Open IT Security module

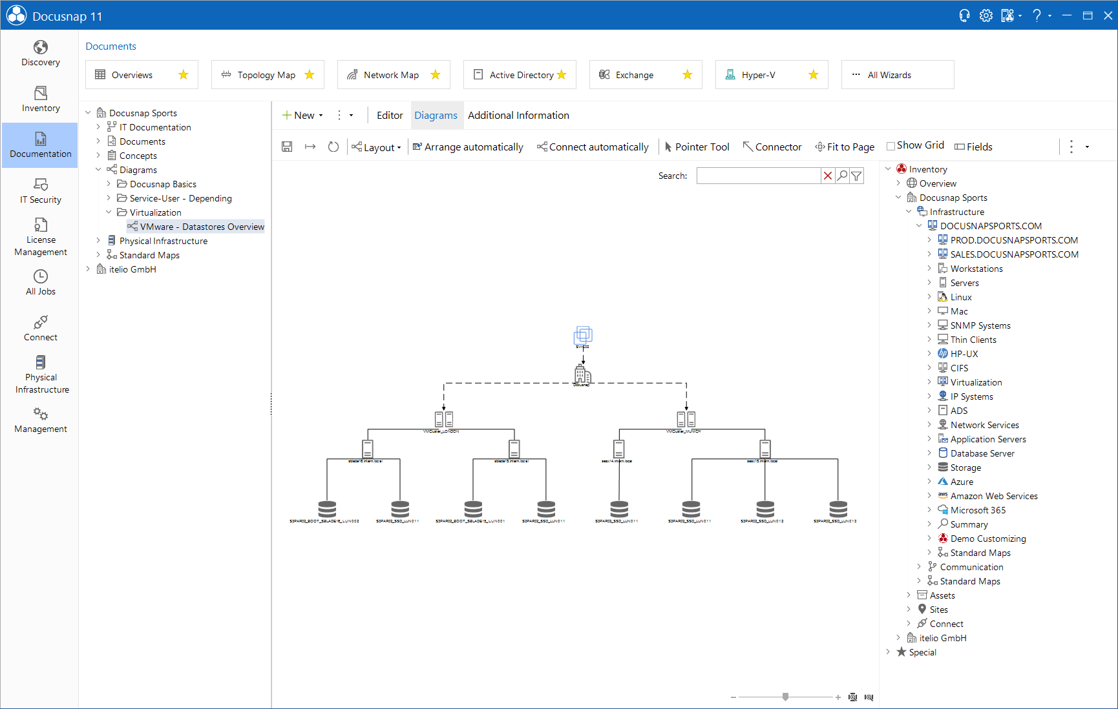point(40,191)
